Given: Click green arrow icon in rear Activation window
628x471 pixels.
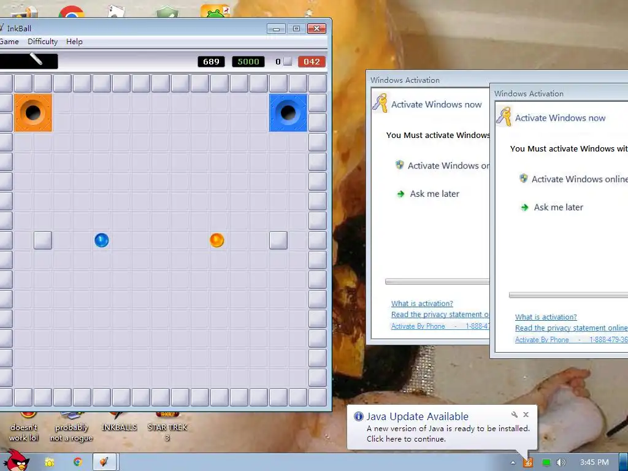Looking at the screenshot, I should coord(400,194).
